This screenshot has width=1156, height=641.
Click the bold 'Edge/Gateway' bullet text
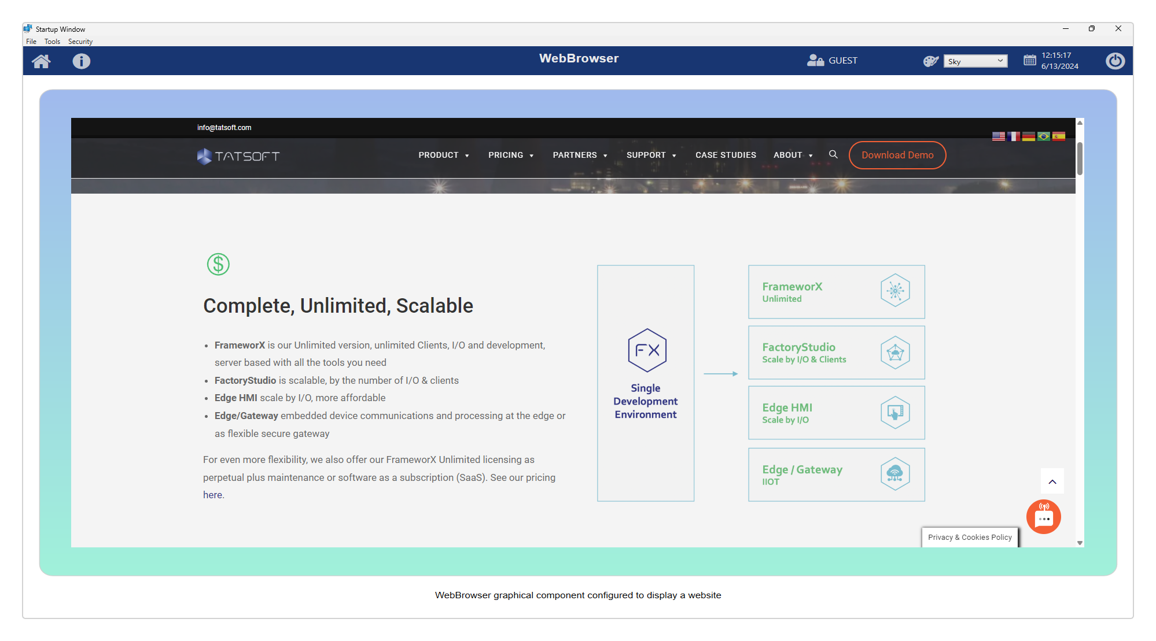pos(246,416)
